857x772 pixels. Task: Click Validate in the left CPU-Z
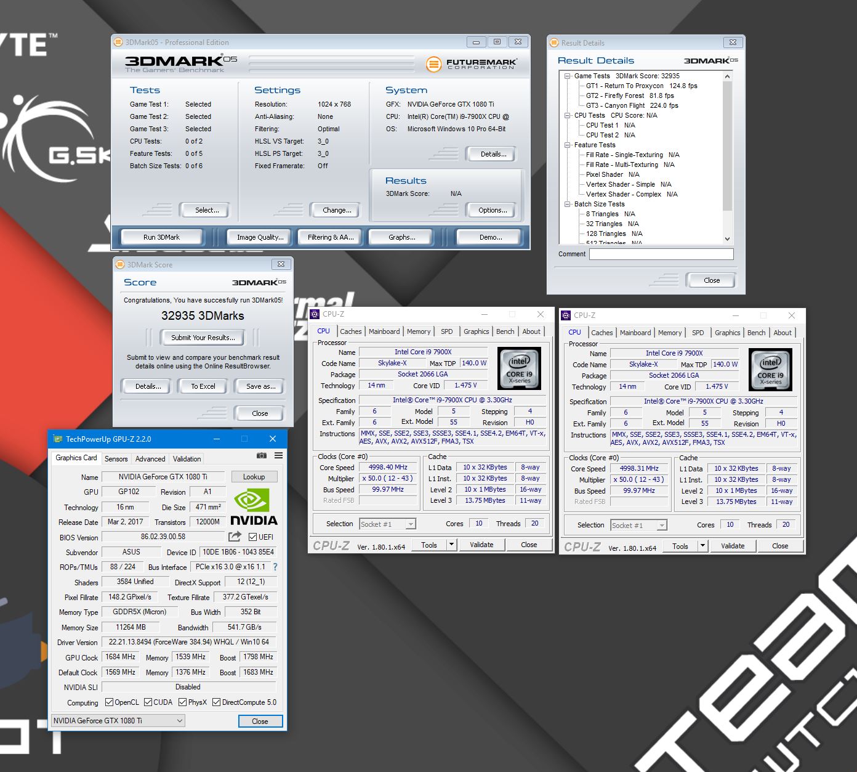pyautogui.click(x=481, y=545)
